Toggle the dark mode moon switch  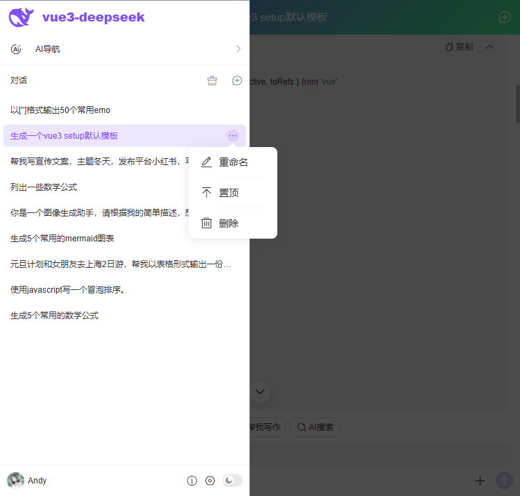pyautogui.click(x=232, y=481)
